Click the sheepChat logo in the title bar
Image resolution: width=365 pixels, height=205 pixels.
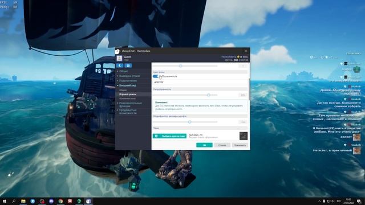117,51
